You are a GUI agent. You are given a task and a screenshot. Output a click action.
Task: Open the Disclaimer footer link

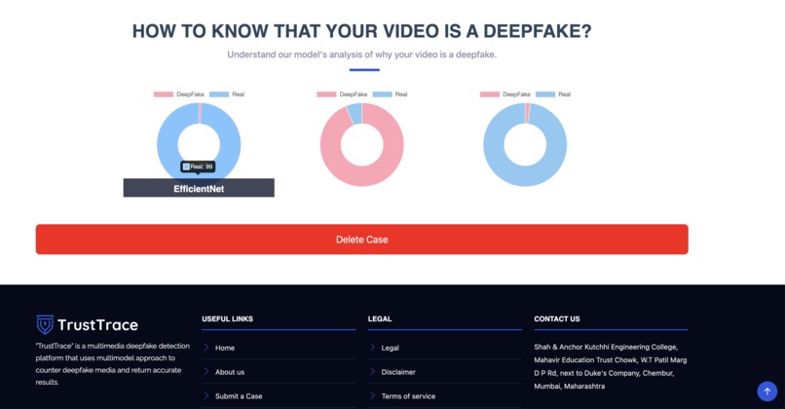398,372
